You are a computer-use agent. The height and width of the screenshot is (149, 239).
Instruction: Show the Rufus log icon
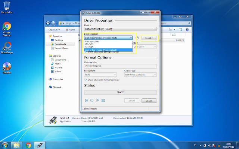click(103, 100)
